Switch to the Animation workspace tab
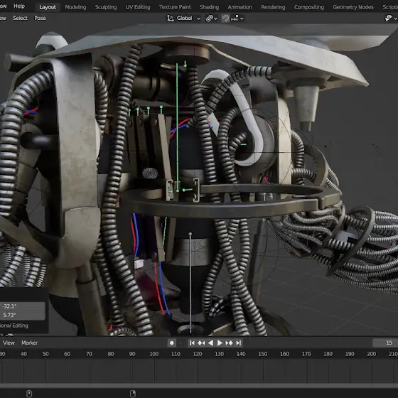398x398 pixels. tap(240, 7)
